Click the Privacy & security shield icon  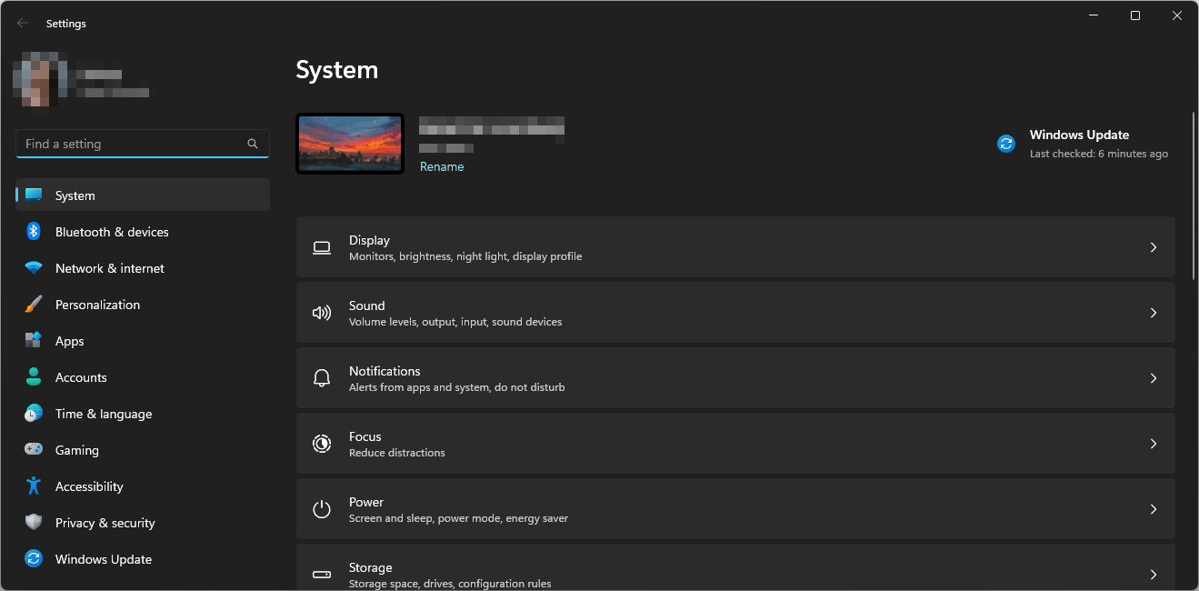(x=34, y=523)
